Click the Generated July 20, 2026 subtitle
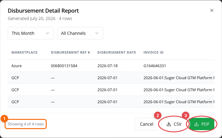The width and height of the screenshot is (222, 138). [40, 18]
